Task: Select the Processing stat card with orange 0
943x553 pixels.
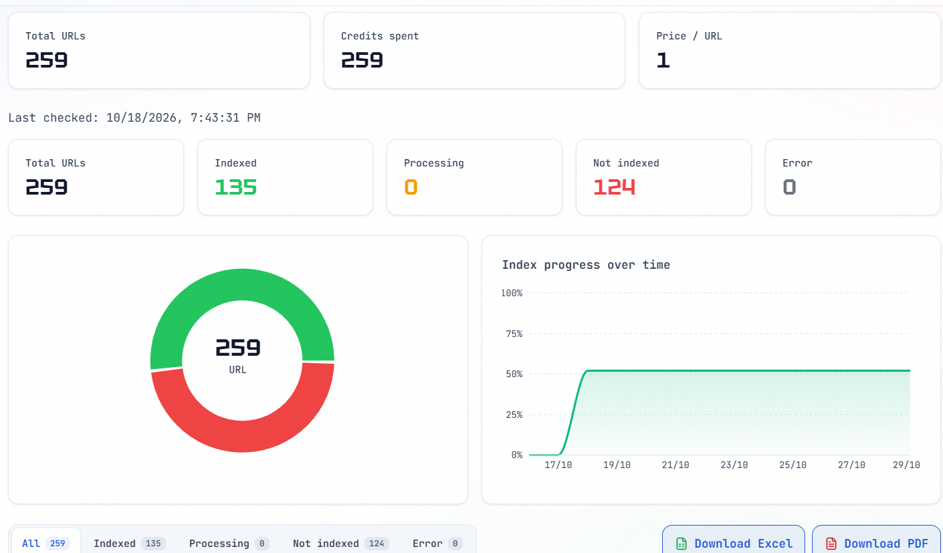Action: click(x=474, y=177)
